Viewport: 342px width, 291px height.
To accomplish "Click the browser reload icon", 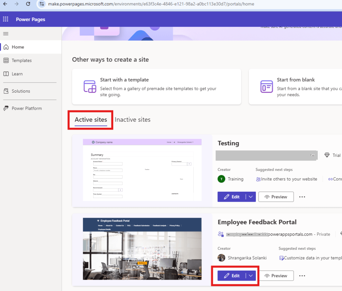I will pyautogui.click(x=28, y=4).
